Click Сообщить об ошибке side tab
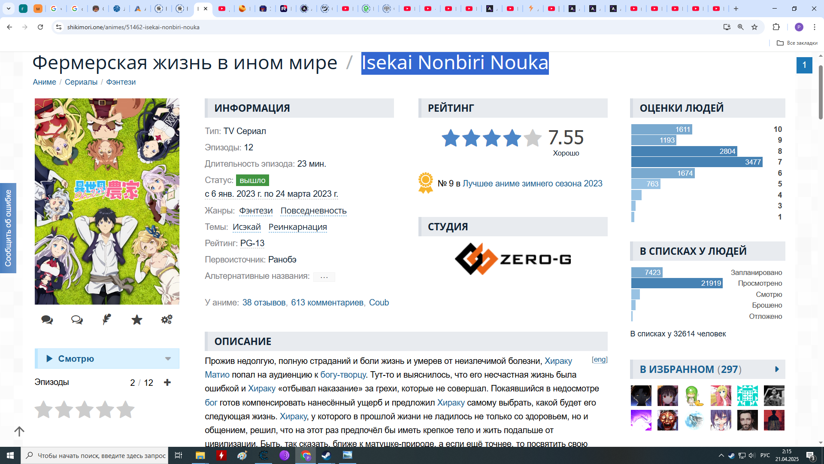The width and height of the screenshot is (824, 464). tap(8, 228)
